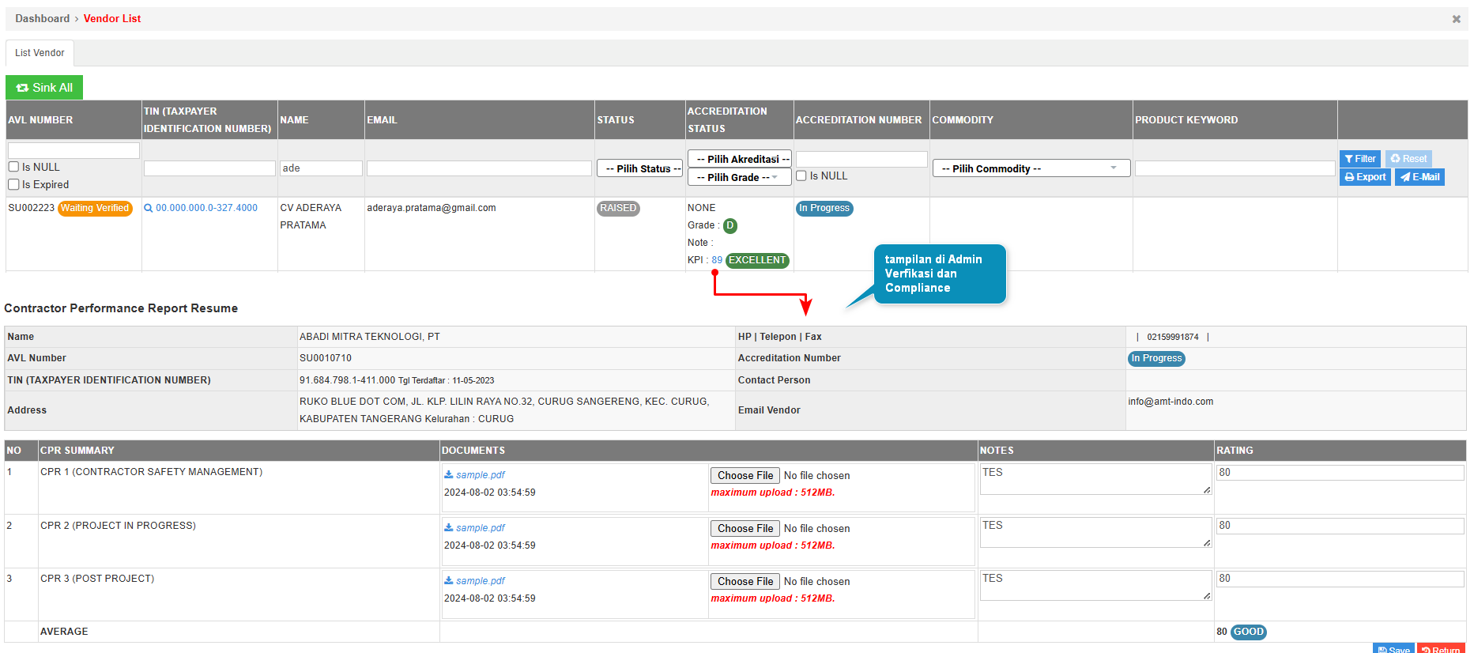This screenshot has width=1474, height=653.
Task: Go to Dashboard in breadcrumb
Action: coord(43,19)
